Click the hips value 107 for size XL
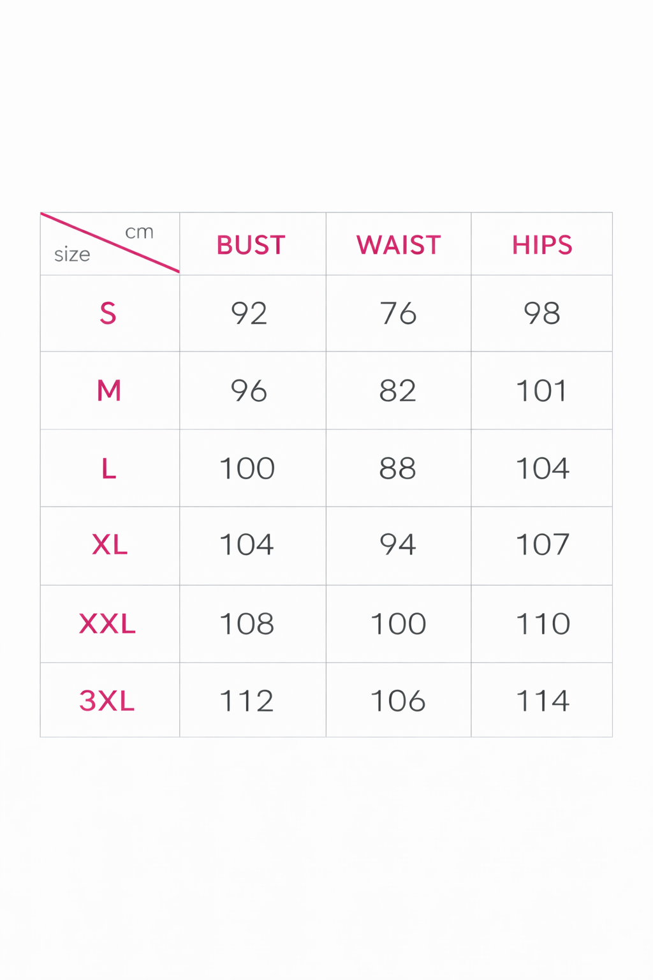The width and height of the screenshot is (653, 980). pyautogui.click(x=542, y=545)
